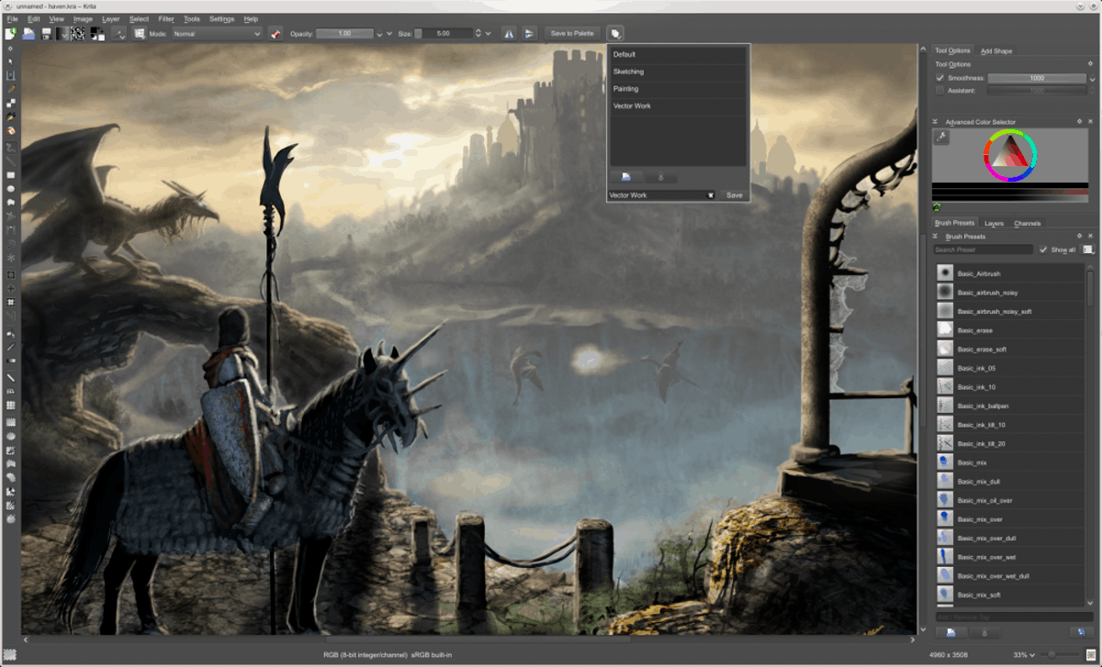Click the Smoothness slider showing 1000
This screenshot has width=1102, height=667.
coord(1037,78)
